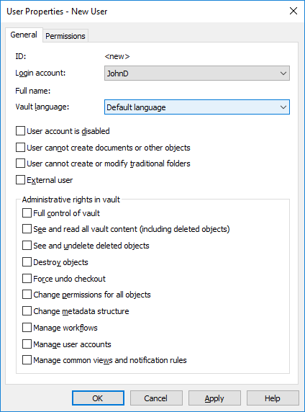Click the Apply button

click(214, 398)
